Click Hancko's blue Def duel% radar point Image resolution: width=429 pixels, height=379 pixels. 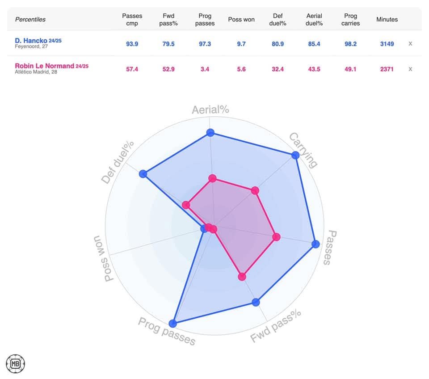coord(143,174)
